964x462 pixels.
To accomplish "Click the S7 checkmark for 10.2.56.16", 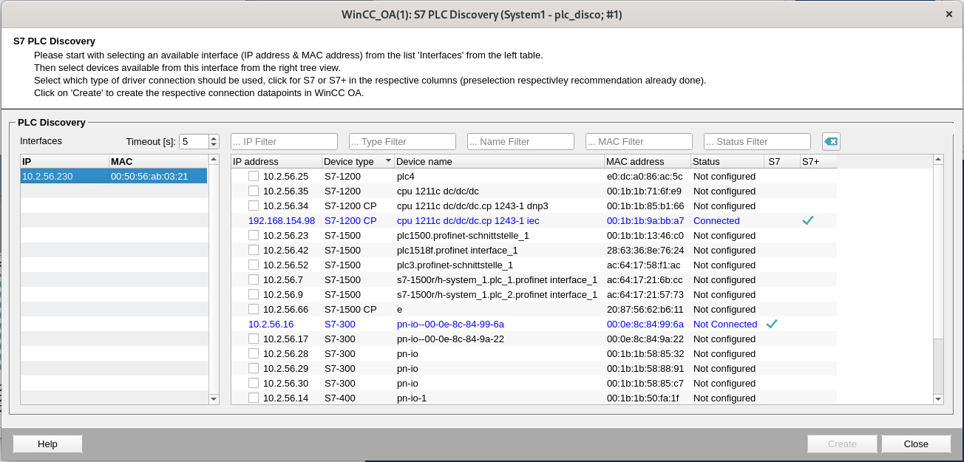I will coord(772,324).
